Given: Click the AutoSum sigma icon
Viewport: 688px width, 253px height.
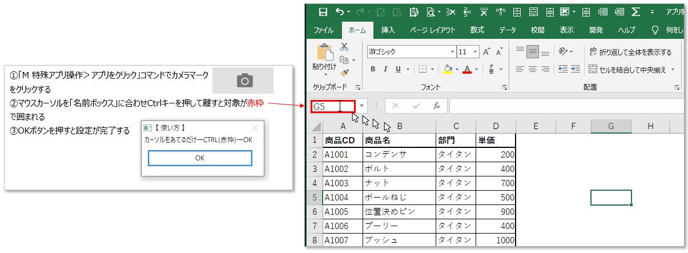Looking at the screenshot, I should [x=635, y=11].
